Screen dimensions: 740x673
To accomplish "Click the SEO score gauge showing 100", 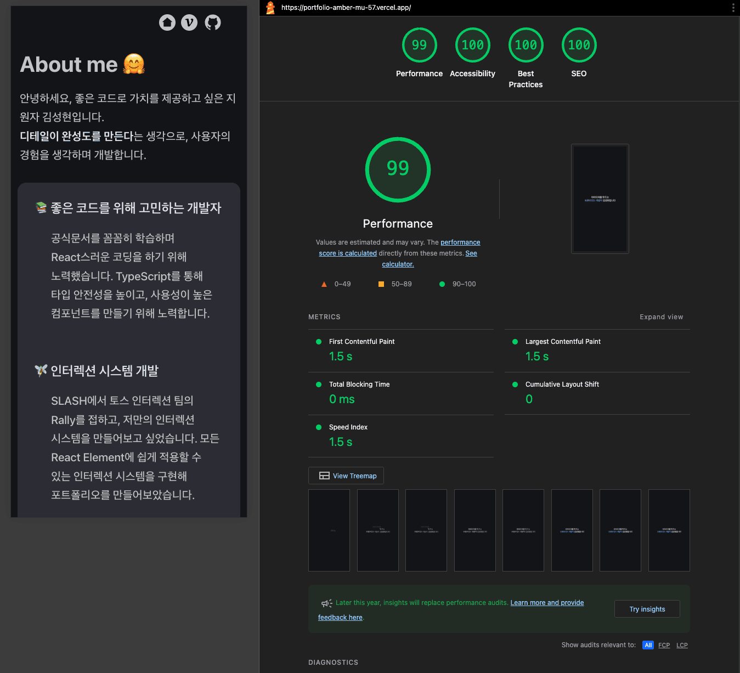I will [x=579, y=45].
